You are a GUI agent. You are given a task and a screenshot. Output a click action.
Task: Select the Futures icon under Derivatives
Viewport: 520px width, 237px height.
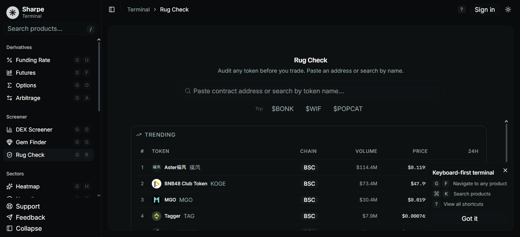[x=10, y=72]
